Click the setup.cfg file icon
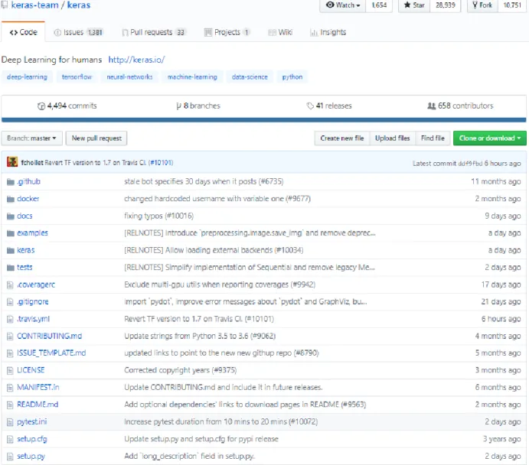The height and width of the screenshot is (465, 529). tap(10, 439)
